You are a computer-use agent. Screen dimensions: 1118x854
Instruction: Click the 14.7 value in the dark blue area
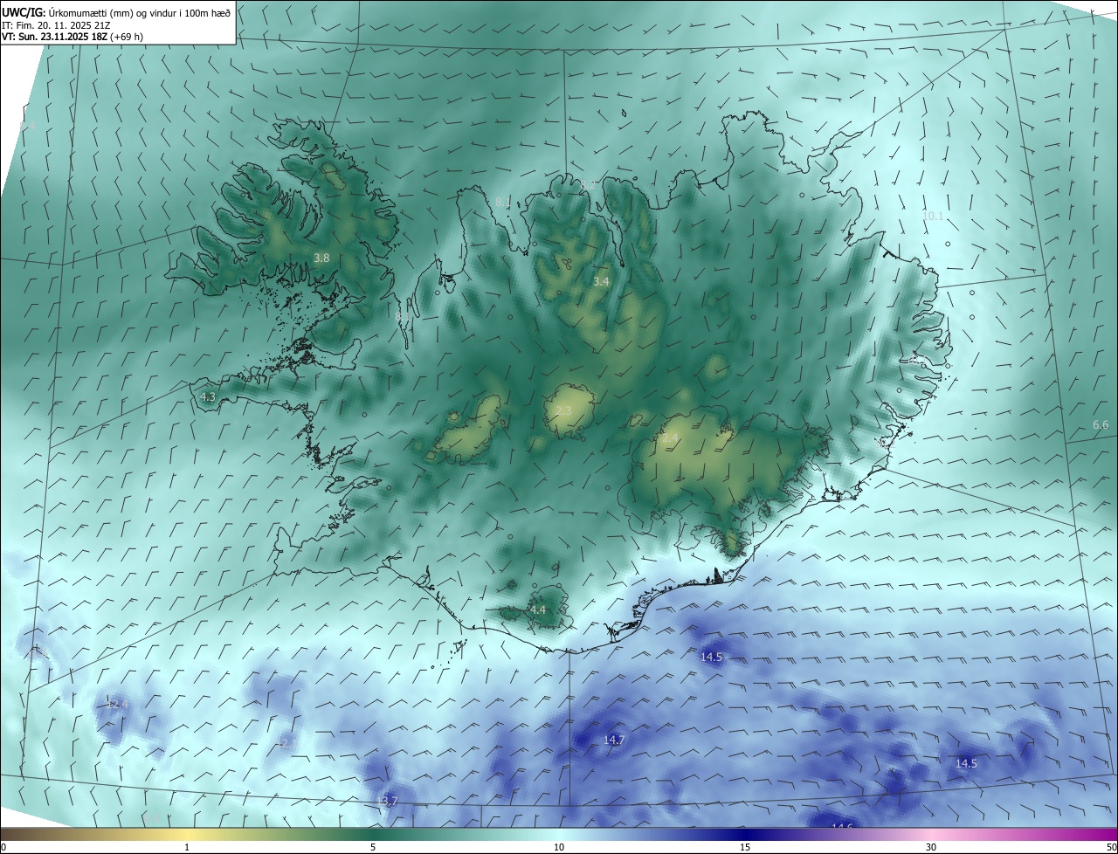point(614,740)
